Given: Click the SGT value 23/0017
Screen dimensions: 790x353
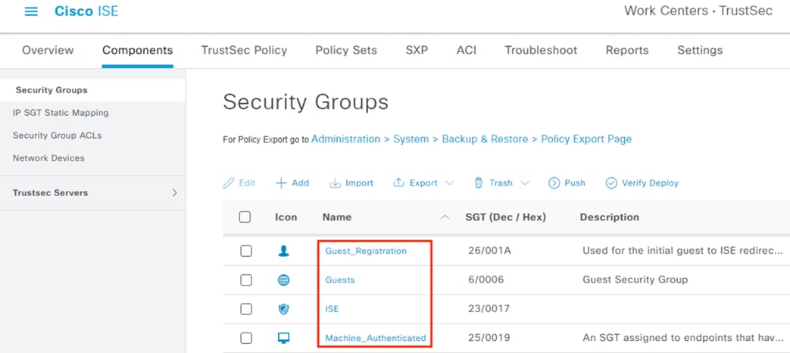Looking at the screenshot, I should pos(489,309).
